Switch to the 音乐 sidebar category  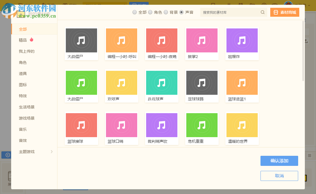[23, 129]
